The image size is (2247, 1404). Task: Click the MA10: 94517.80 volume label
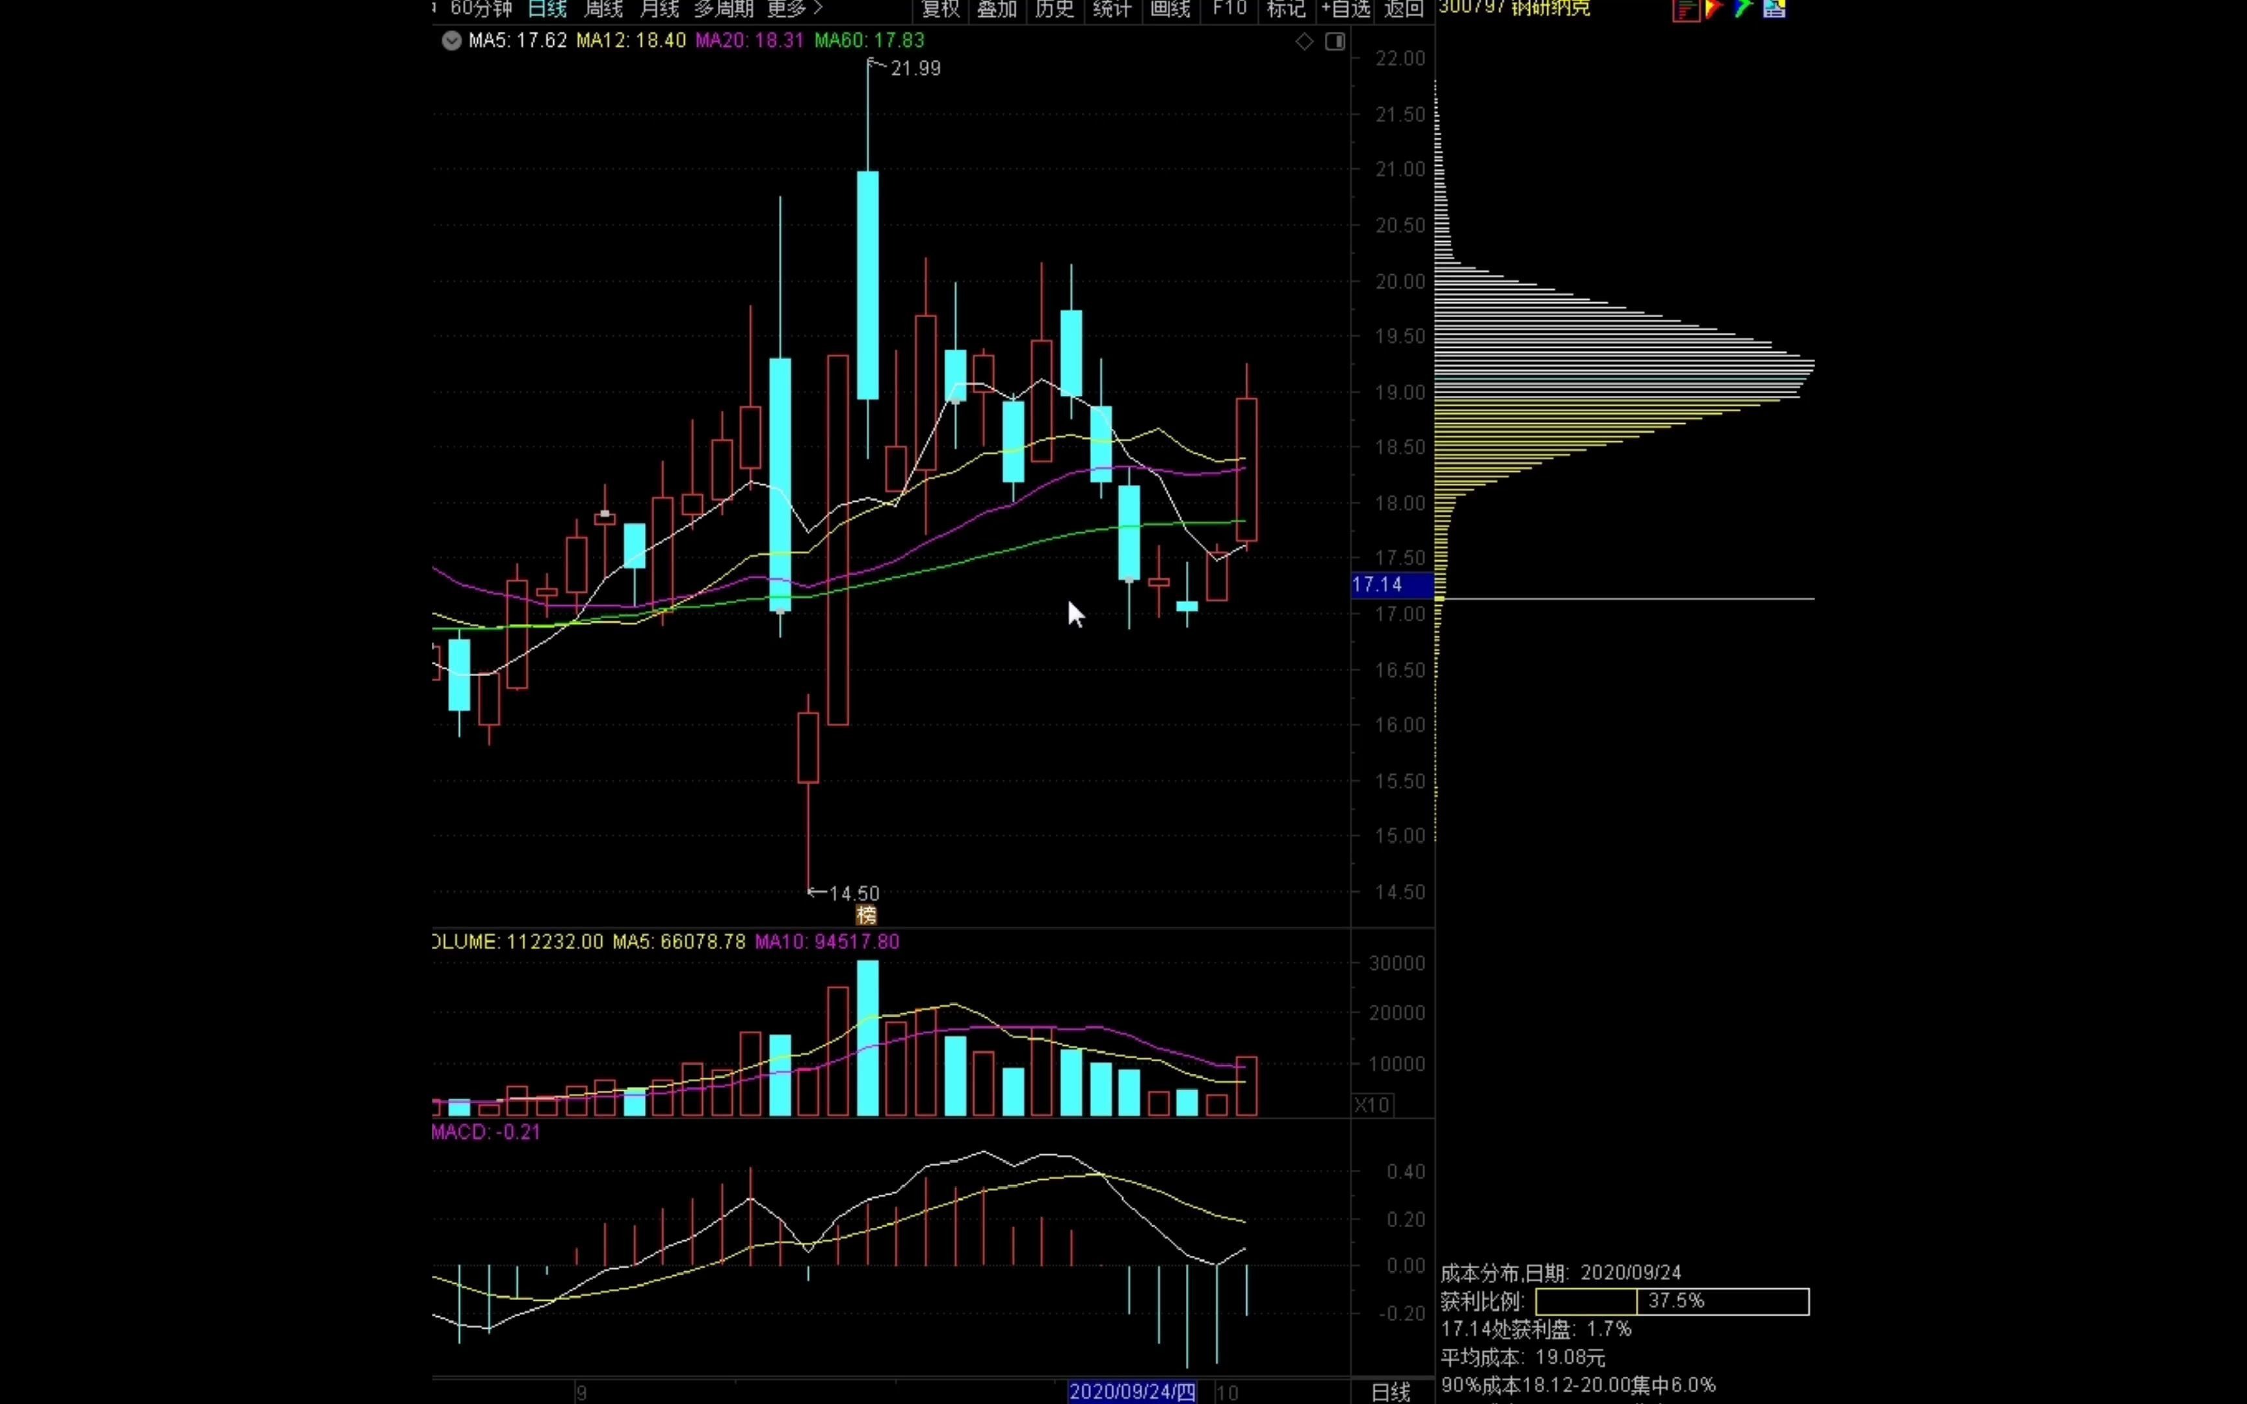click(827, 942)
